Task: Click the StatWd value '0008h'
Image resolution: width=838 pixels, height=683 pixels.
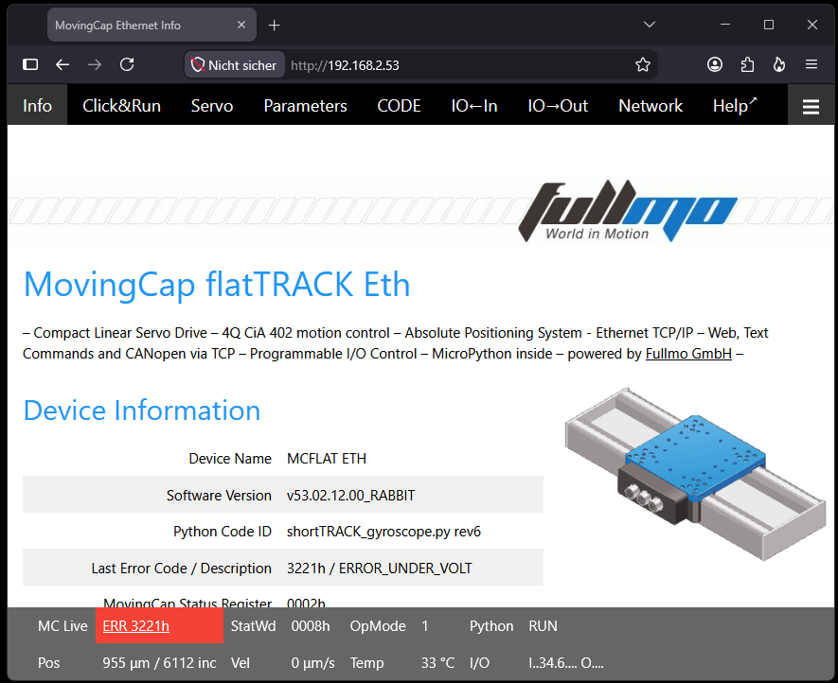Action: (x=311, y=626)
